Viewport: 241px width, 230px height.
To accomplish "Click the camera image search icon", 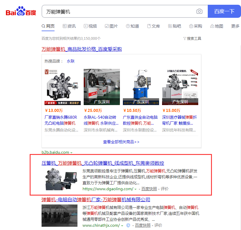I will (199, 12).
